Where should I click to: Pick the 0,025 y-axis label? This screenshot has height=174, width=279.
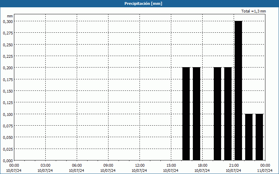(8, 149)
